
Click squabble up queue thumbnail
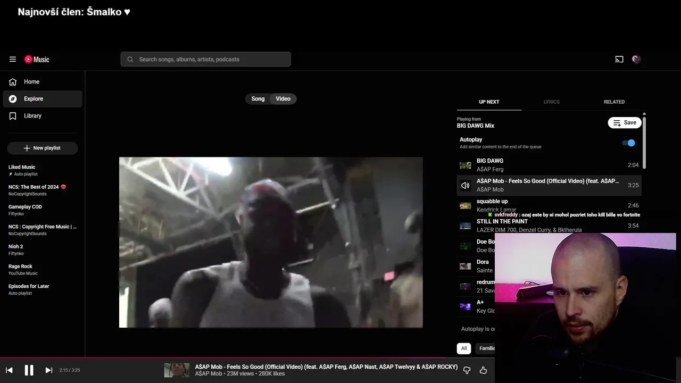pyautogui.click(x=465, y=206)
